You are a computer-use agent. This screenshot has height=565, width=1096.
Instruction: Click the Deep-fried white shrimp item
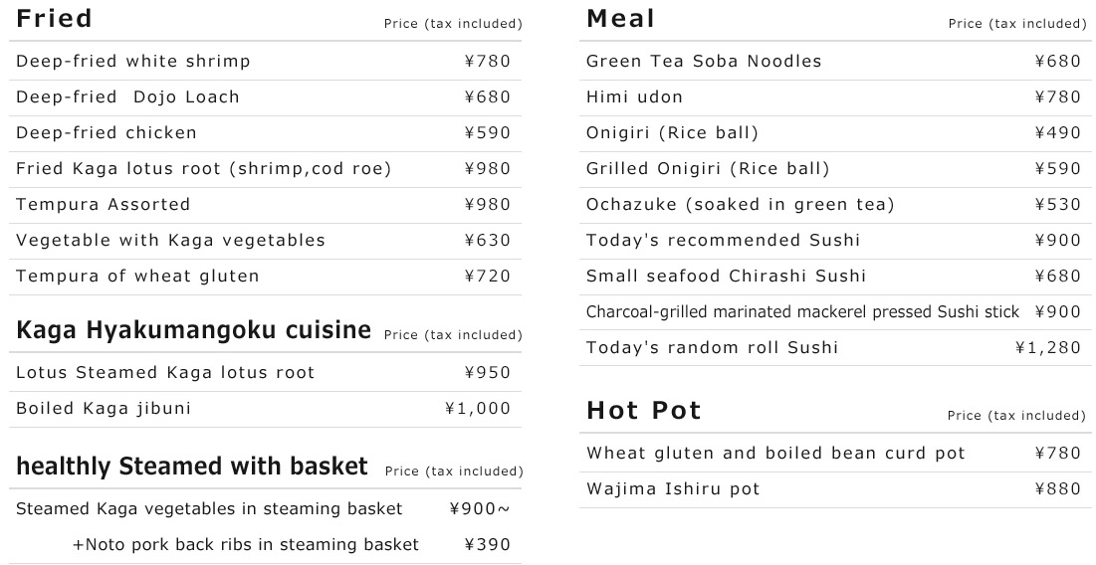point(133,62)
